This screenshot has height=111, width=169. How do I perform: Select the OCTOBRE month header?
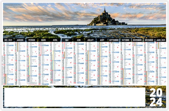pyautogui.click(x=126, y=40)
